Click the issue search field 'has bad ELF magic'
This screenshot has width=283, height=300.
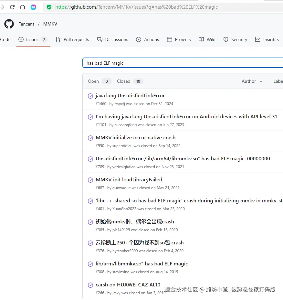point(183,63)
